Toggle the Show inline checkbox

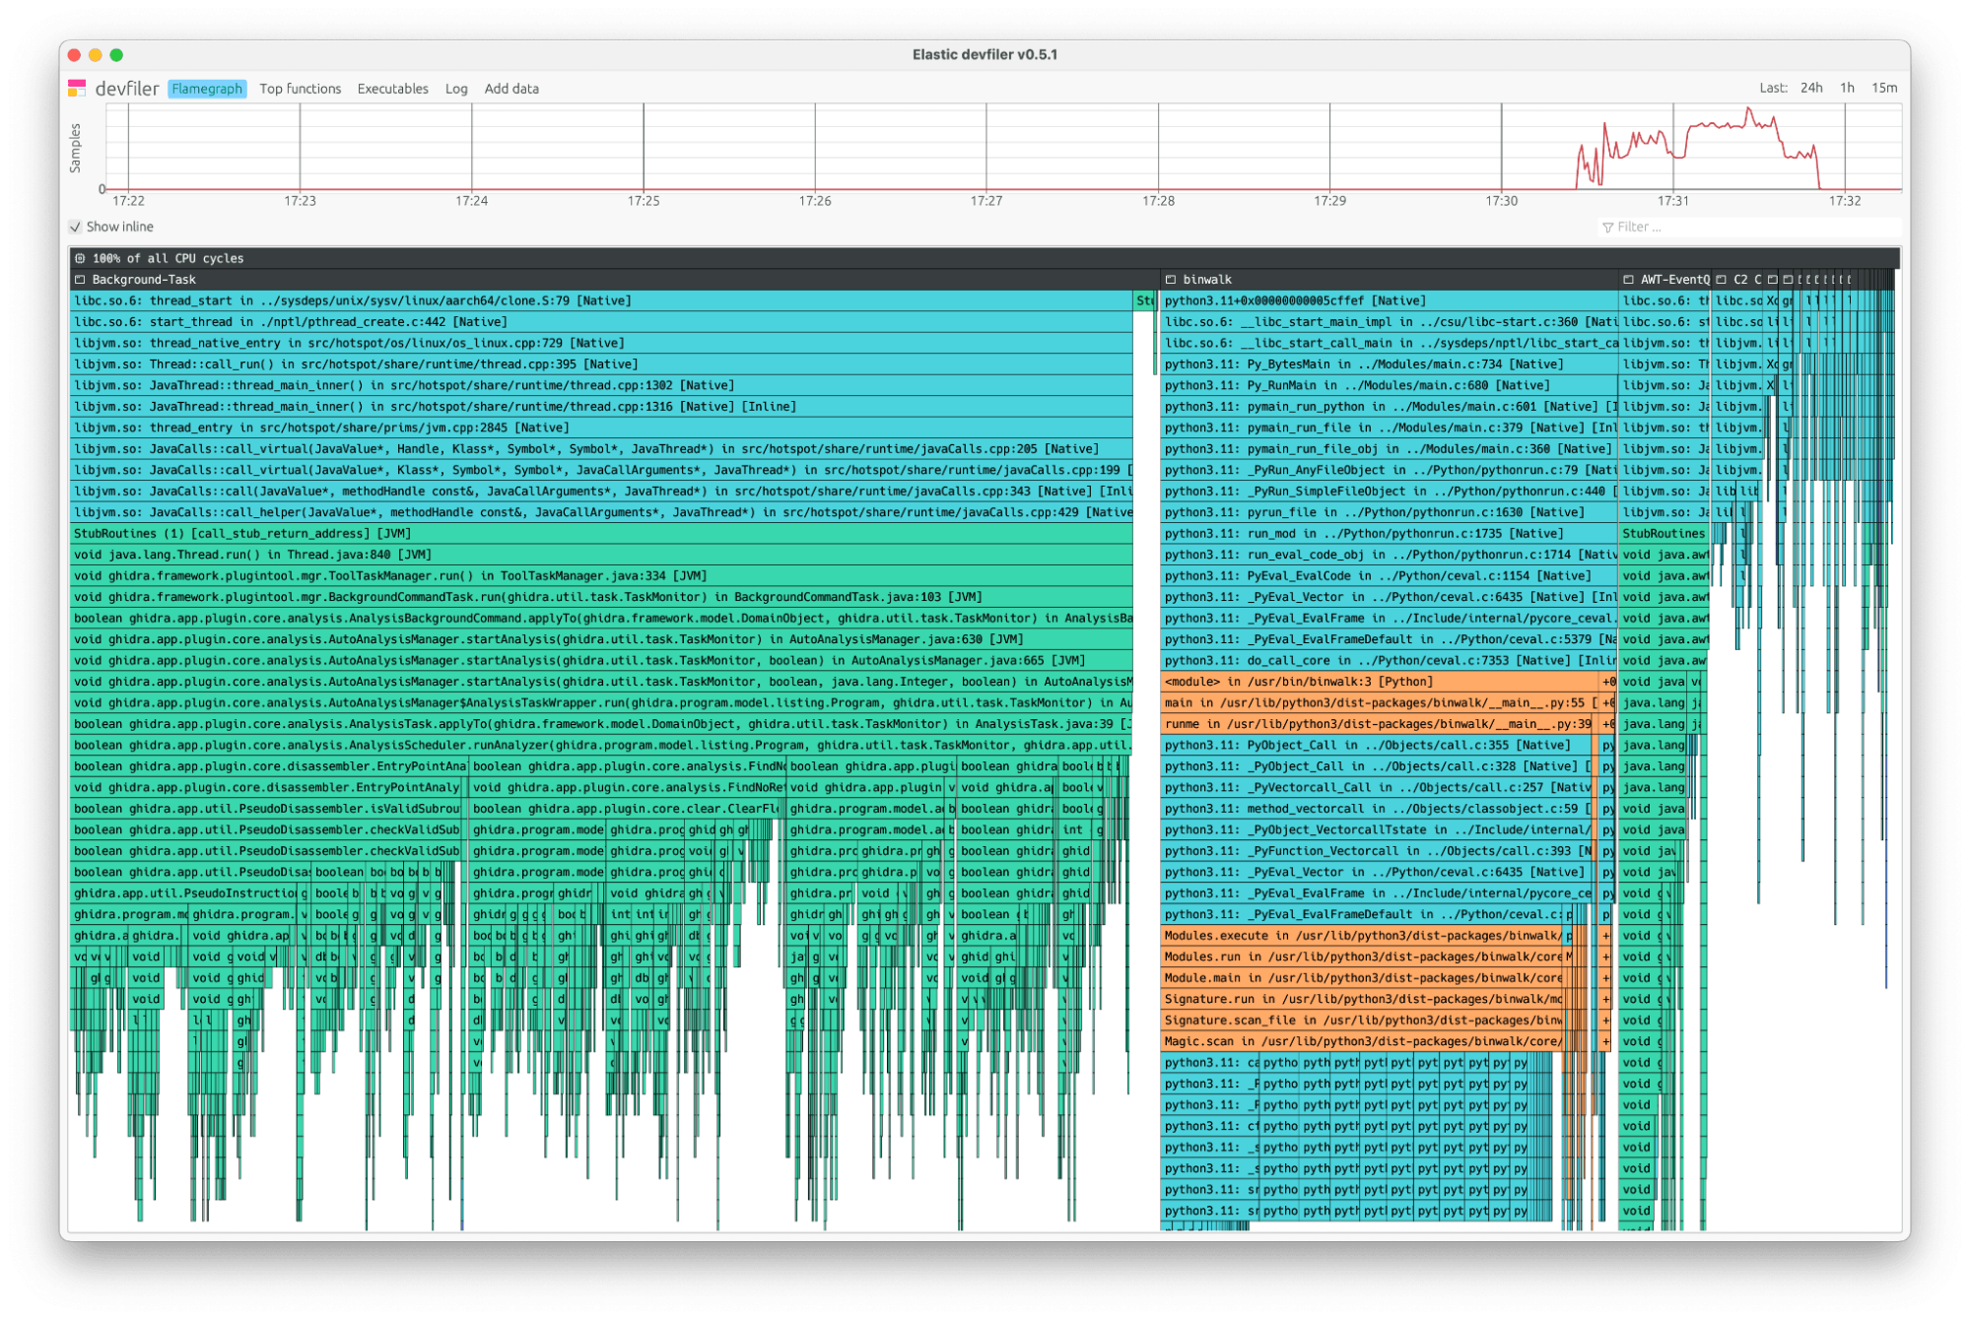coord(76,227)
